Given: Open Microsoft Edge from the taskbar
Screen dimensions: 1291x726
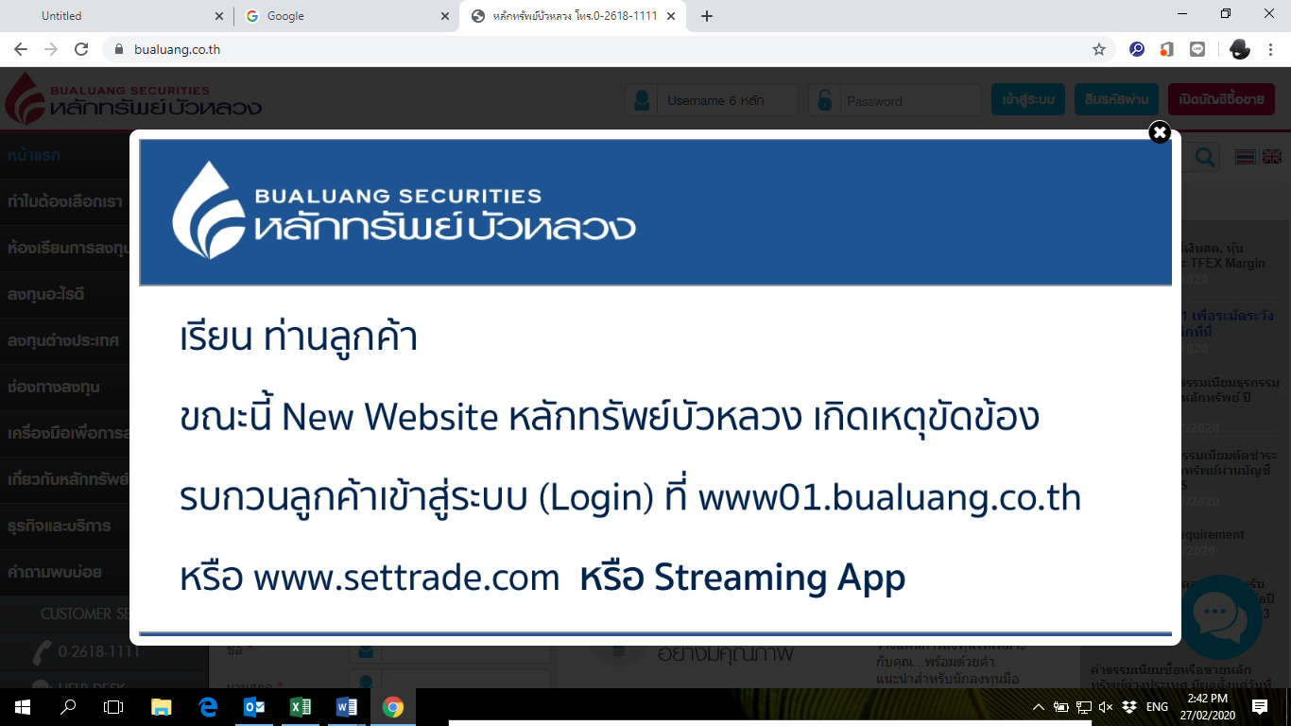Looking at the screenshot, I should (x=208, y=706).
